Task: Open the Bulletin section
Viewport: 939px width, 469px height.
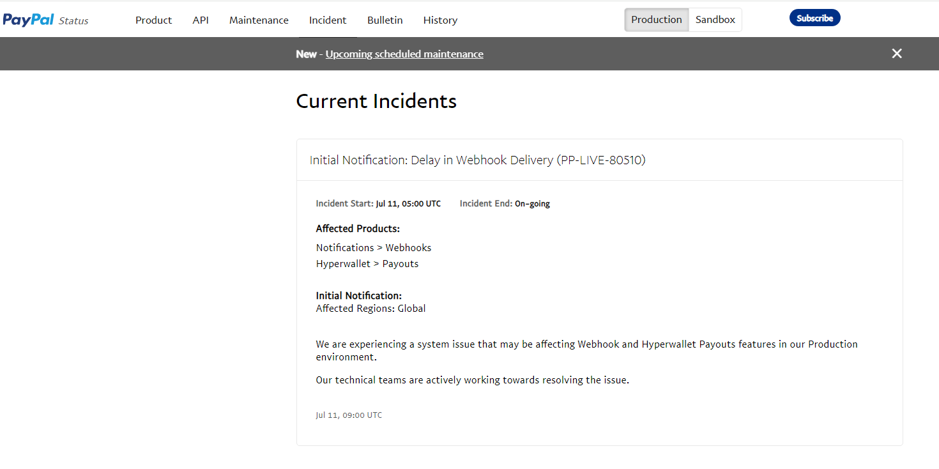Action: (385, 20)
